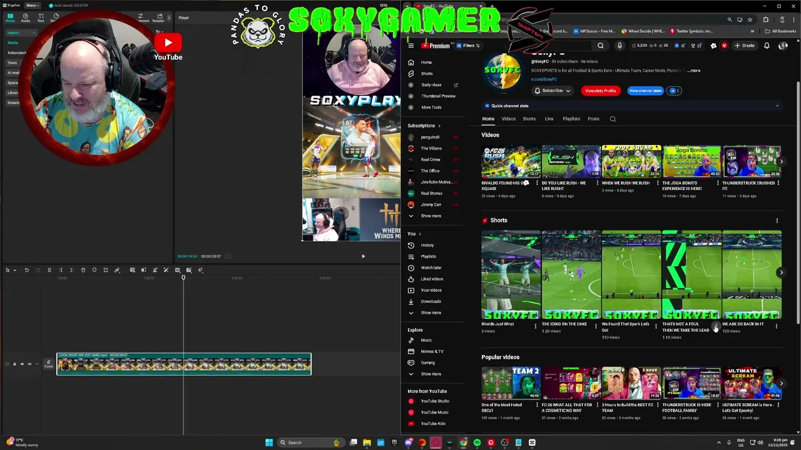The width and height of the screenshot is (801, 450).
Task: Open the Audio tab in CapCut
Action: click(26, 17)
